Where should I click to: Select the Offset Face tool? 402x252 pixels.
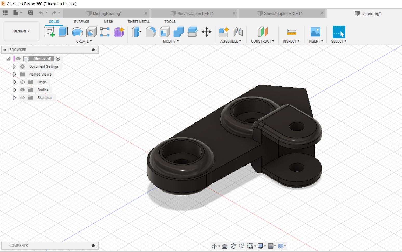pyautogui.click(x=193, y=32)
